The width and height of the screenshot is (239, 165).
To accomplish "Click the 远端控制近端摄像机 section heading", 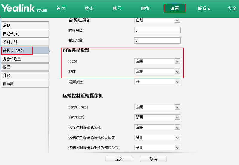I will 83,96.
